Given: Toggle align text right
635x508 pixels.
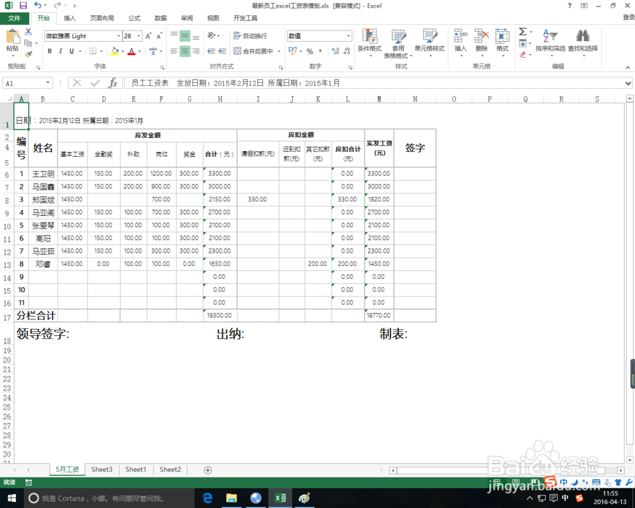Looking at the screenshot, I should 196,51.
